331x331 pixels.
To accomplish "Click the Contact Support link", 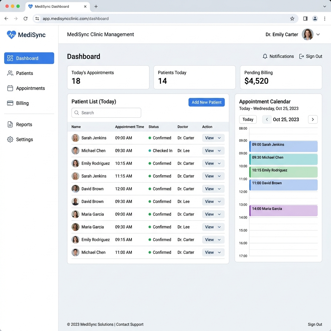I will click(x=130, y=324).
